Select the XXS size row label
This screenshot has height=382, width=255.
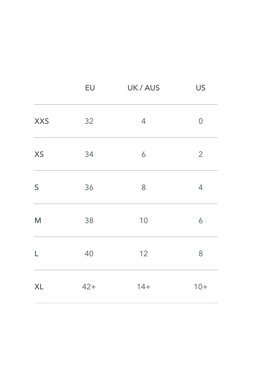click(x=42, y=121)
